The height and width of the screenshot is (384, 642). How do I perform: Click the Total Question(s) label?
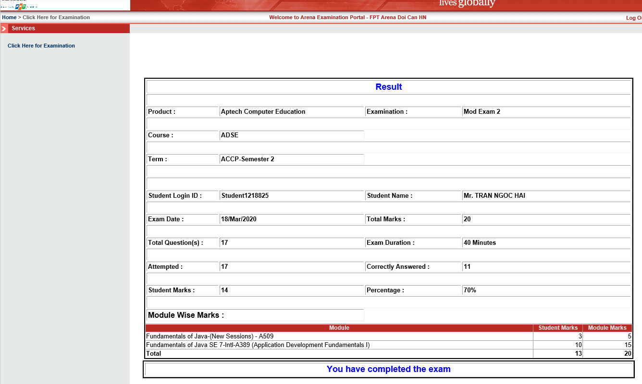pyautogui.click(x=175, y=242)
